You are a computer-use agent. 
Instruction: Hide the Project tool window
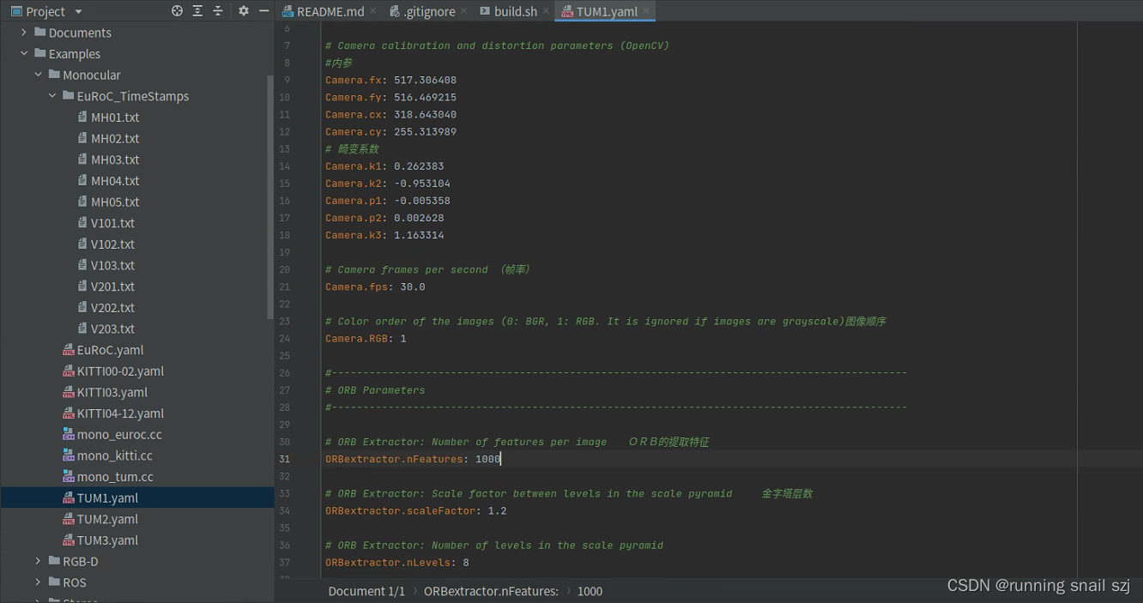click(264, 11)
